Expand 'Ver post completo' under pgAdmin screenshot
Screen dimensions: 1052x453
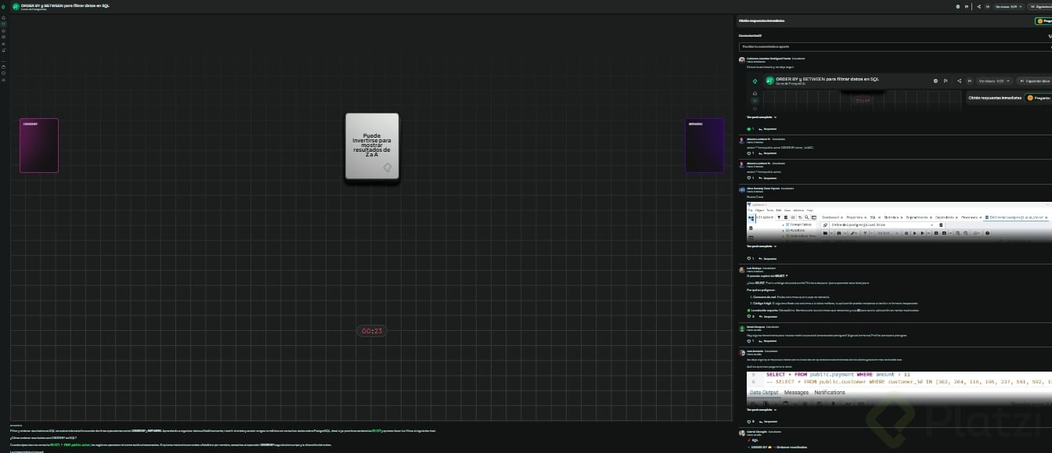coord(762,246)
